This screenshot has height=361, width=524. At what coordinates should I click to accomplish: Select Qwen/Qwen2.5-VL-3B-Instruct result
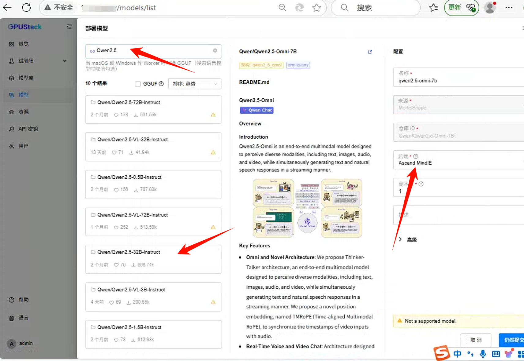(153, 297)
